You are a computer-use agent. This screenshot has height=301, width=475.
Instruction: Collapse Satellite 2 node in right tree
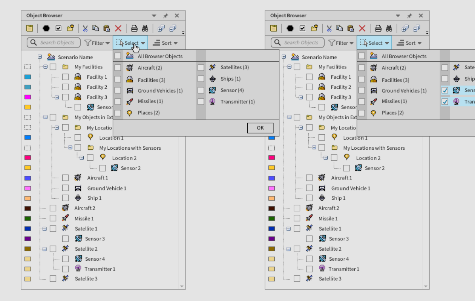tap(289, 249)
